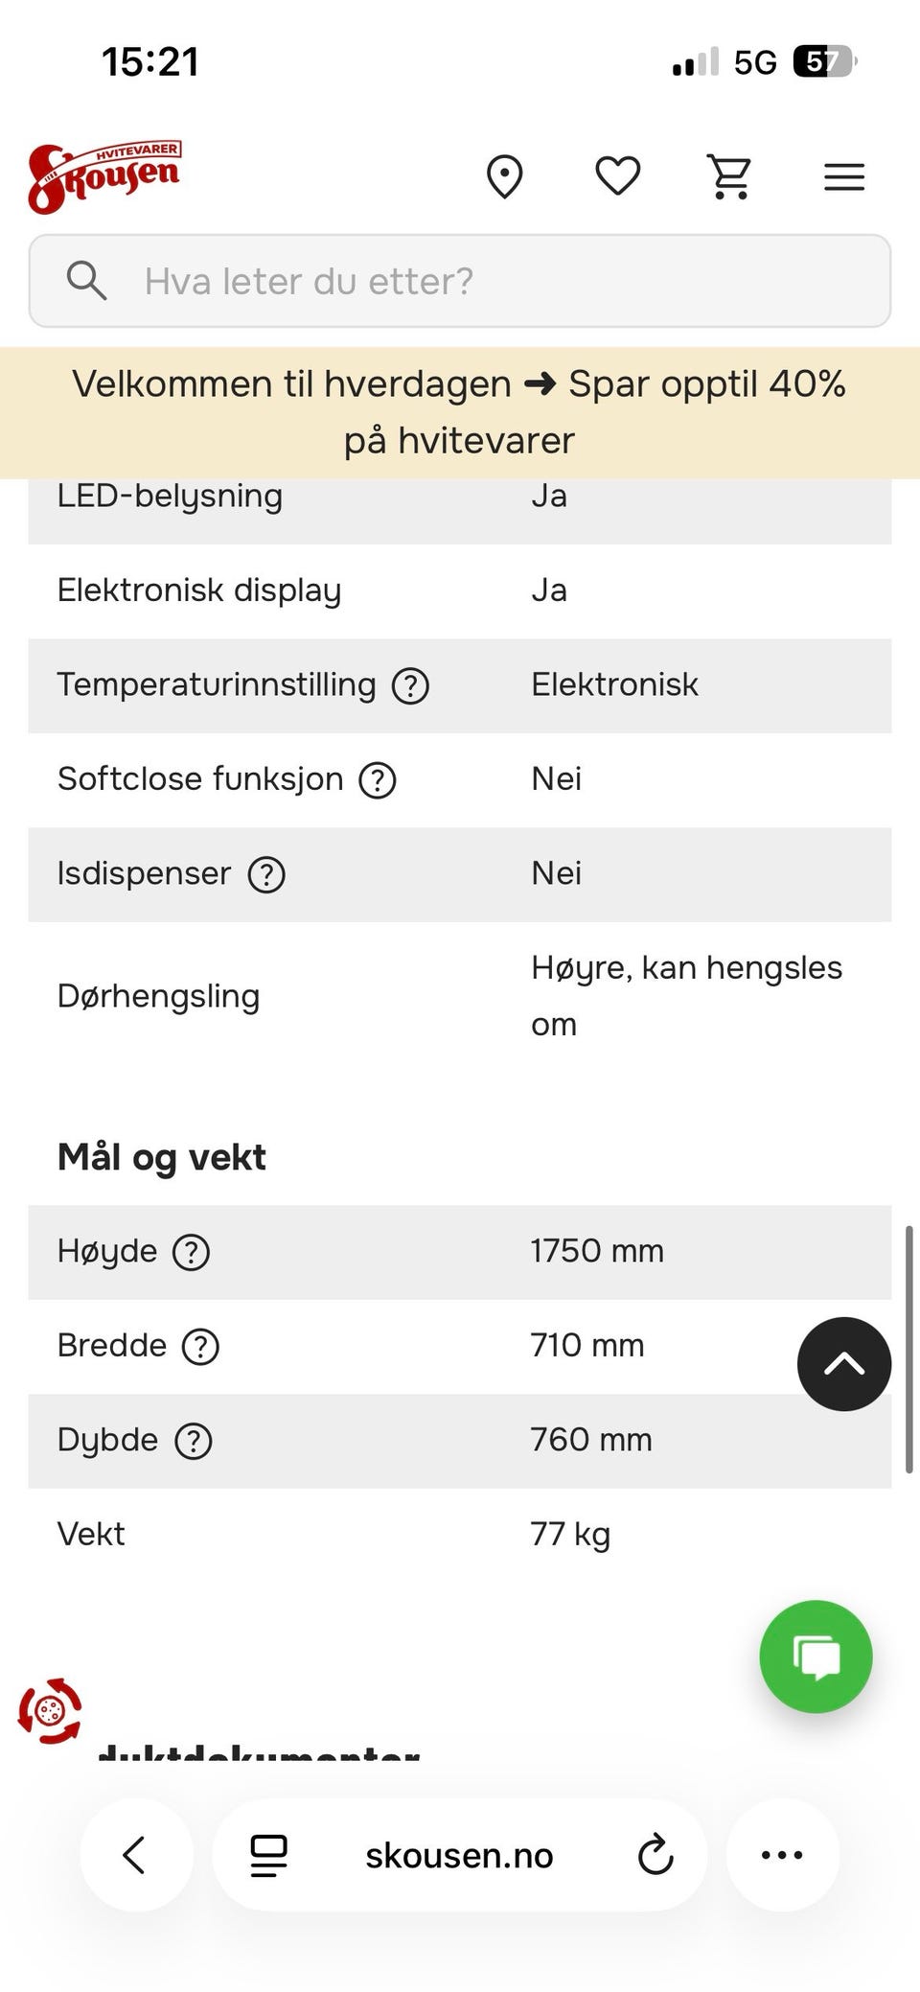The width and height of the screenshot is (920, 1992).
Task: Open the hamburger menu
Action: [x=844, y=177]
